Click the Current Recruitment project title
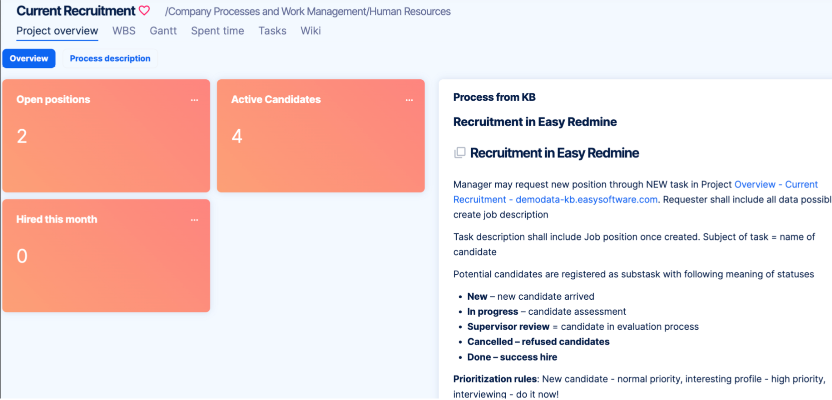 coord(76,11)
